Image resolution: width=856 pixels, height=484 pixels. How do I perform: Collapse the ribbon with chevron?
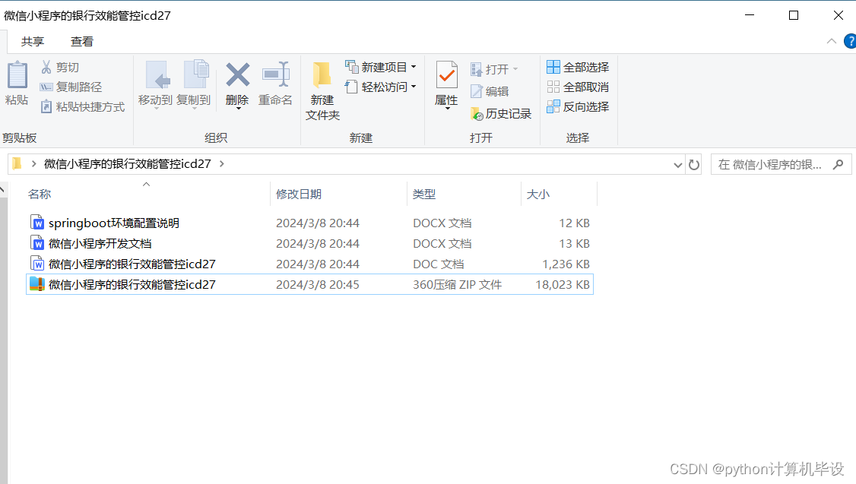[x=832, y=41]
